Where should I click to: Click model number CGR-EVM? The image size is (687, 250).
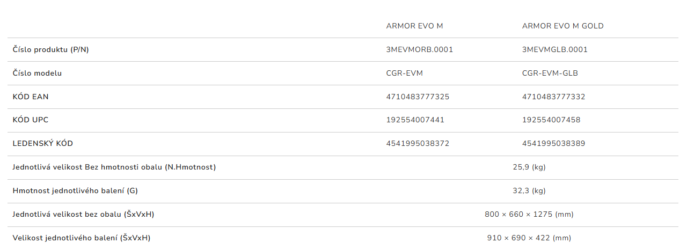point(400,73)
